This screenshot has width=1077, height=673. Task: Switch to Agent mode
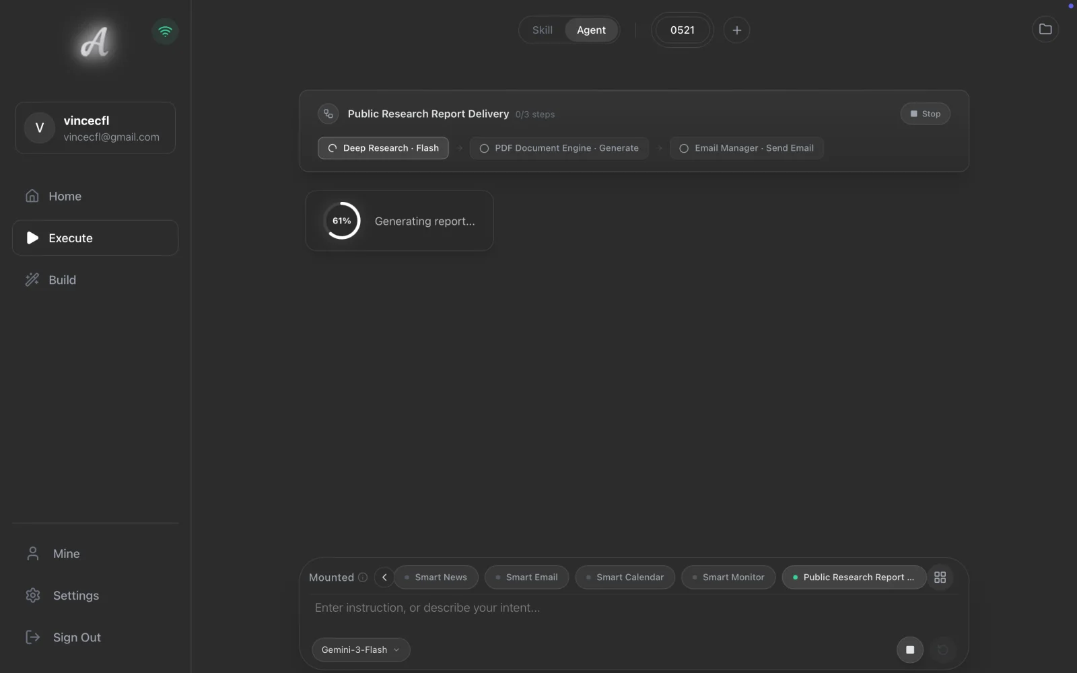tap(591, 30)
